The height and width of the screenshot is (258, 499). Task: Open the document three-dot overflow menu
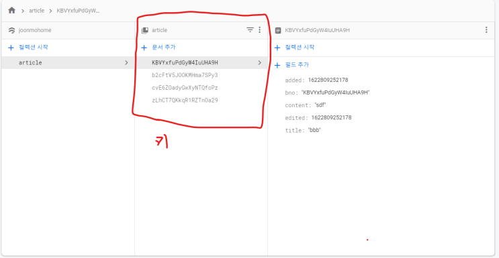[x=486, y=30]
